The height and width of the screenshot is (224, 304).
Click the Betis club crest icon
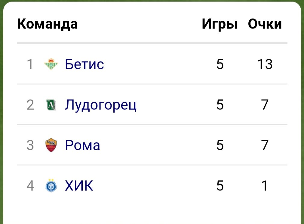52,64
